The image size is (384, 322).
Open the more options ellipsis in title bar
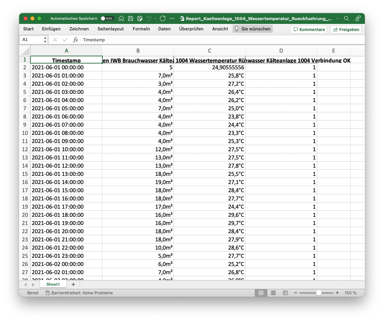(172, 18)
